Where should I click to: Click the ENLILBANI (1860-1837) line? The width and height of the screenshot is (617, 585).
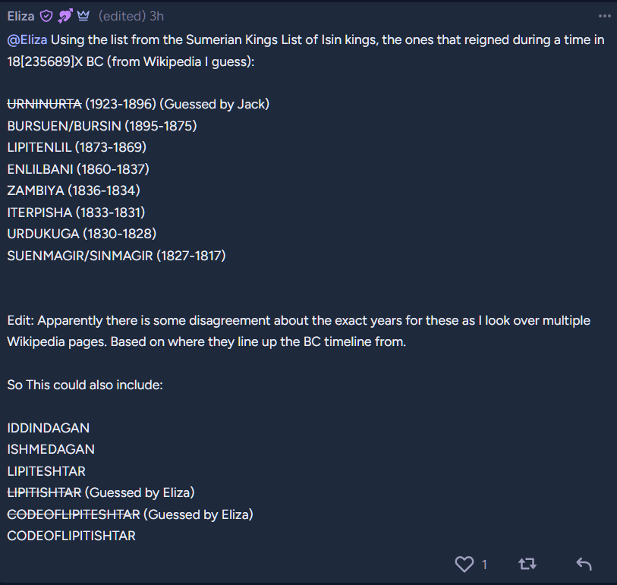78,168
